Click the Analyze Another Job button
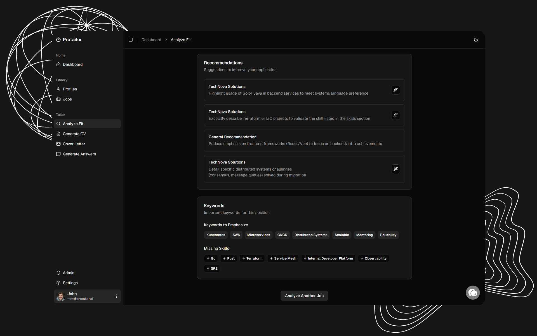The width and height of the screenshot is (537, 336). click(304, 296)
